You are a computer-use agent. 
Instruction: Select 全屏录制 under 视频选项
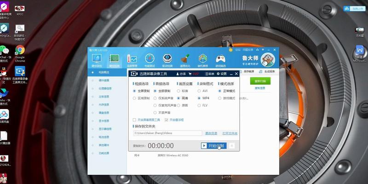point(141,91)
